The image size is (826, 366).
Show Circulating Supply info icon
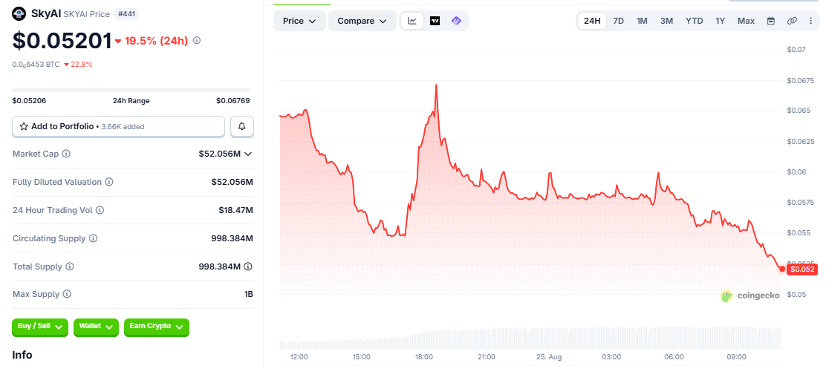pos(94,238)
